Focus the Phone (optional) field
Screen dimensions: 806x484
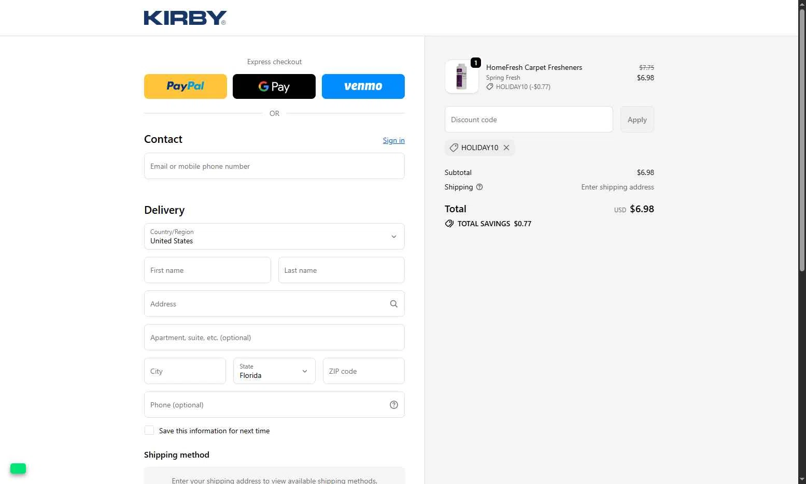(274, 405)
